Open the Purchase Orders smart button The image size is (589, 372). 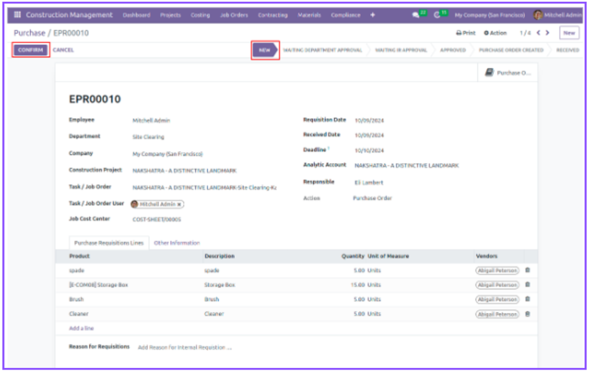click(x=507, y=73)
